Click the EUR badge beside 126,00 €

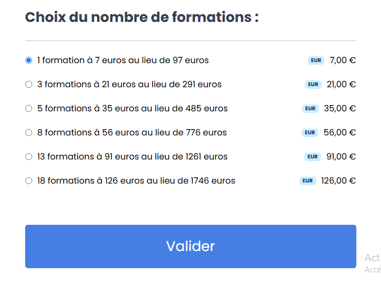click(x=308, y=181)
